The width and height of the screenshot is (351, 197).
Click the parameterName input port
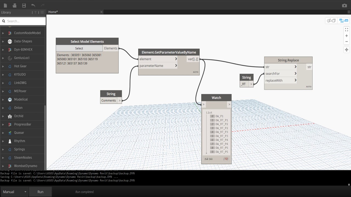[x=158, y=66]
